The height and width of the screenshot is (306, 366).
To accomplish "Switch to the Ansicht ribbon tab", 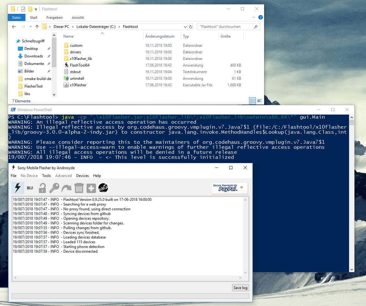I will pos(78,18).
